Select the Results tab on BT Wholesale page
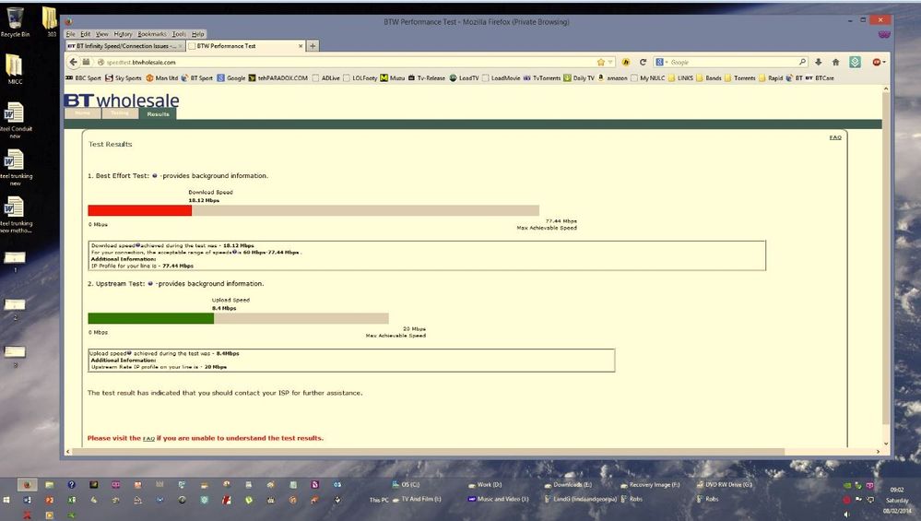The height and width of the screenshot is (521, 921). (158, 114)
